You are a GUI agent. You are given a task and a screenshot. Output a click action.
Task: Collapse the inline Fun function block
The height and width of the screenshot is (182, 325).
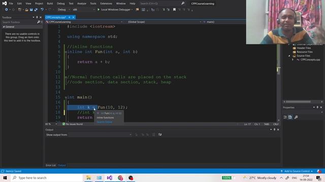[x=66, y=52]
